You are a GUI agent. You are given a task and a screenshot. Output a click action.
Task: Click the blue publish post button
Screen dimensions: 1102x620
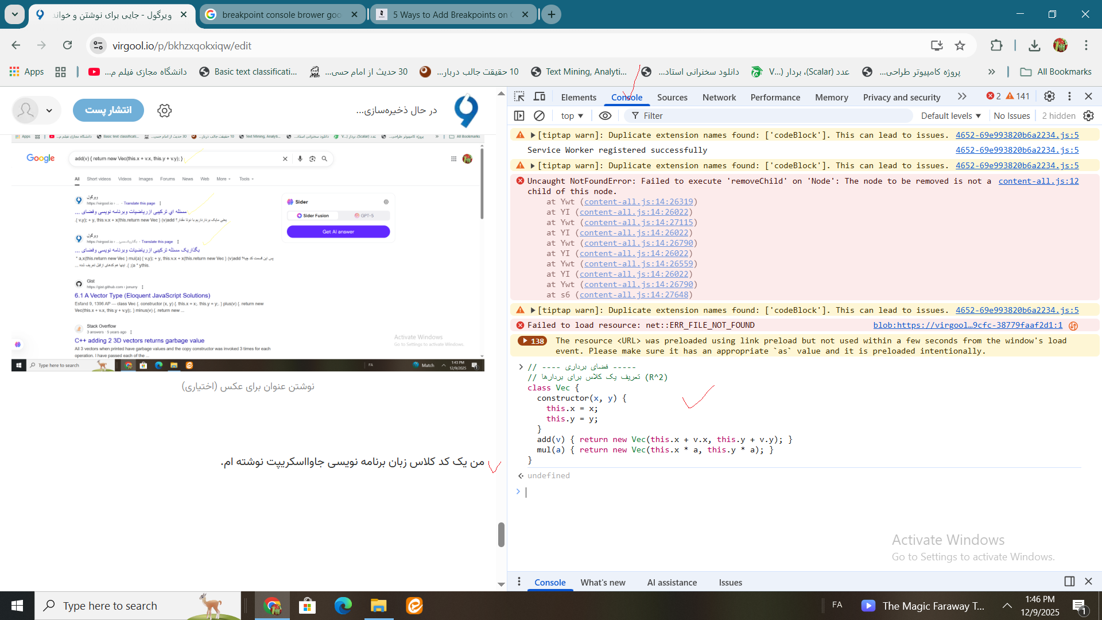(x=108, y=110)
